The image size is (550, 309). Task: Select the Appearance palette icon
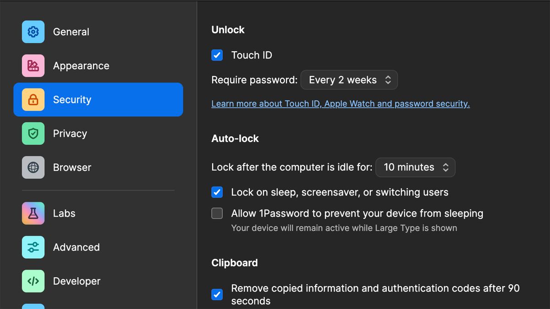(x=33, y=65)
